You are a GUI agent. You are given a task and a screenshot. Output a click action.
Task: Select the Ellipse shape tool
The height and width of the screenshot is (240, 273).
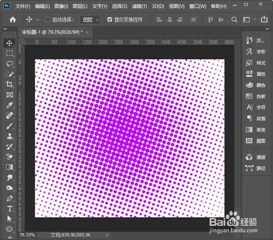10,229
